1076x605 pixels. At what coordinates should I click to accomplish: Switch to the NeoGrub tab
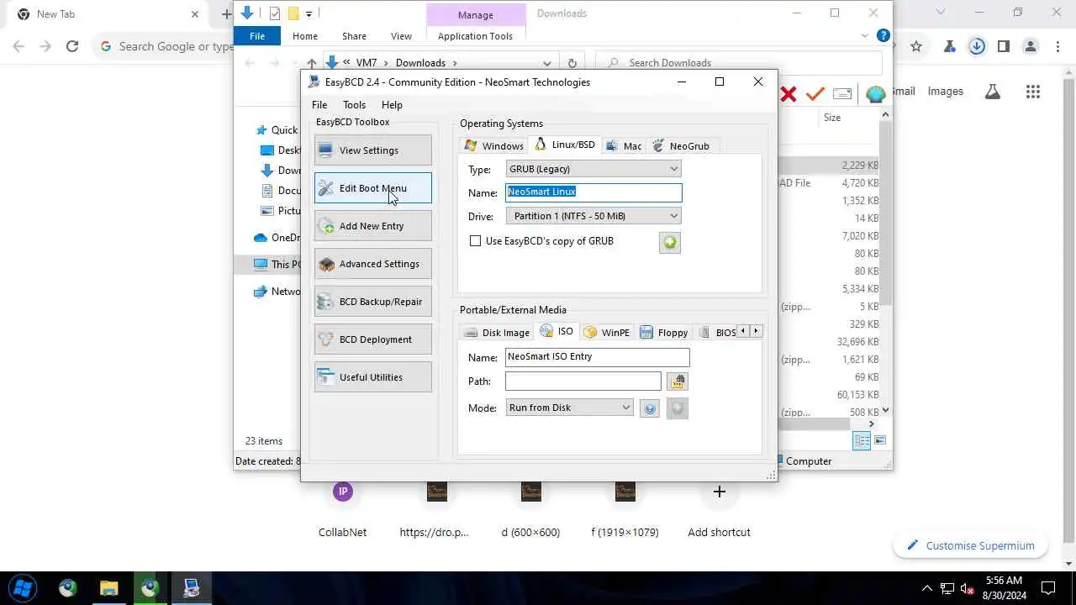(681, 146)
